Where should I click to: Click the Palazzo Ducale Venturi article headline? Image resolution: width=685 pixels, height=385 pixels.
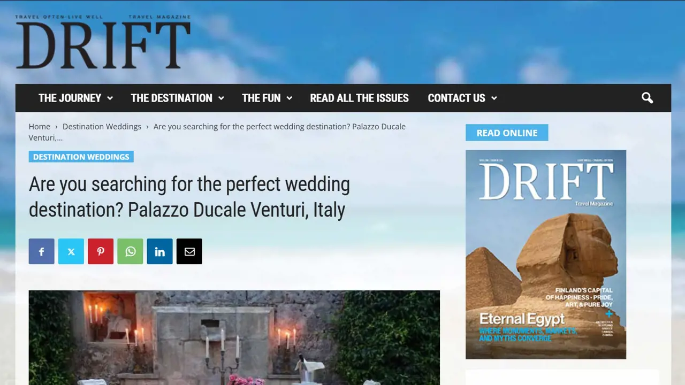[189, 197]
